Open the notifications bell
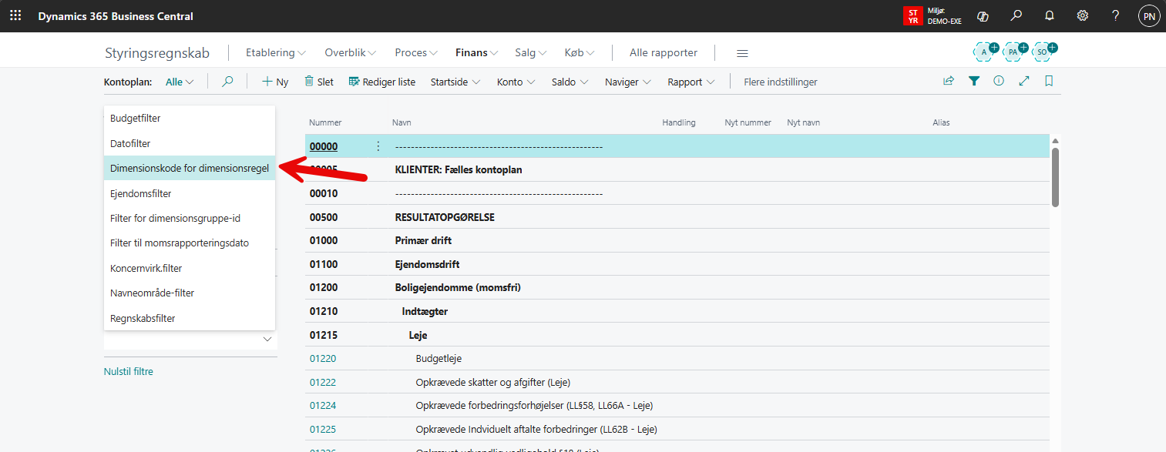Viewport: 1166px width, 452px height. (1049, 16)
